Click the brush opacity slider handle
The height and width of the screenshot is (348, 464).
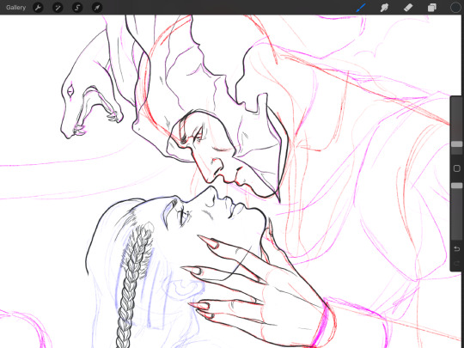tap(456, 186)
